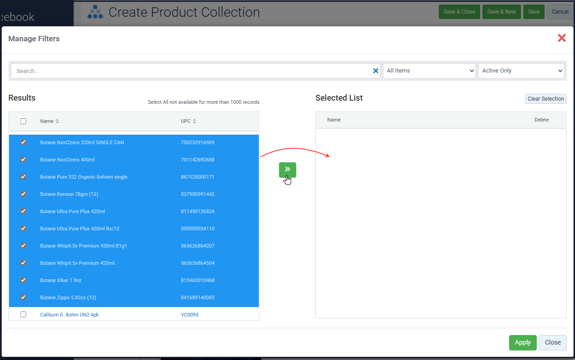Click the Butane Xikar 1.9oz name text
575x360 pixels.
coord(61,280)
